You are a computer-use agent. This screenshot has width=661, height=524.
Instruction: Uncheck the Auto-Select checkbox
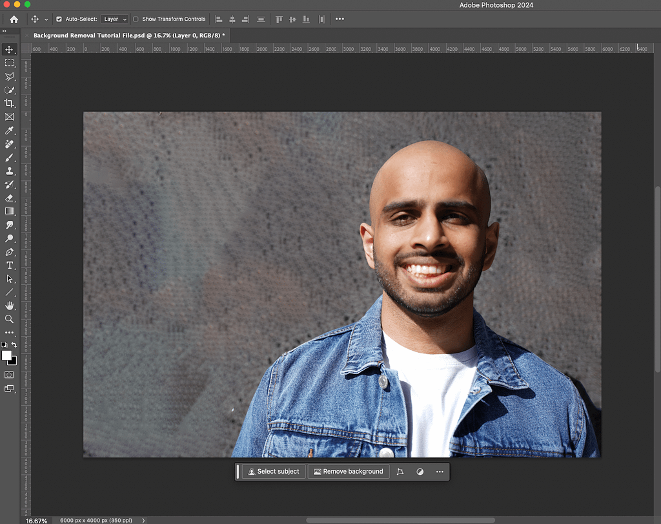click(59, 19)
